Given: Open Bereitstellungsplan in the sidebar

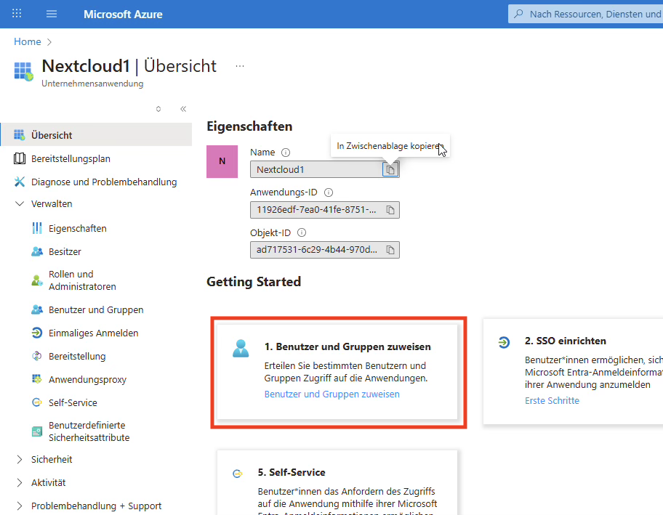Looking at the screenshot, I should [x=71, y=158].
